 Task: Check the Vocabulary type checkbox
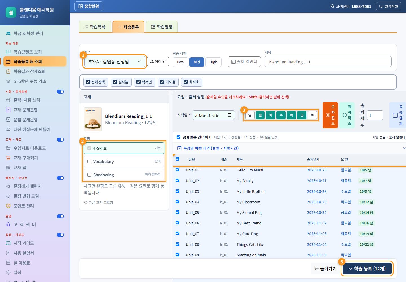[89, 162]
